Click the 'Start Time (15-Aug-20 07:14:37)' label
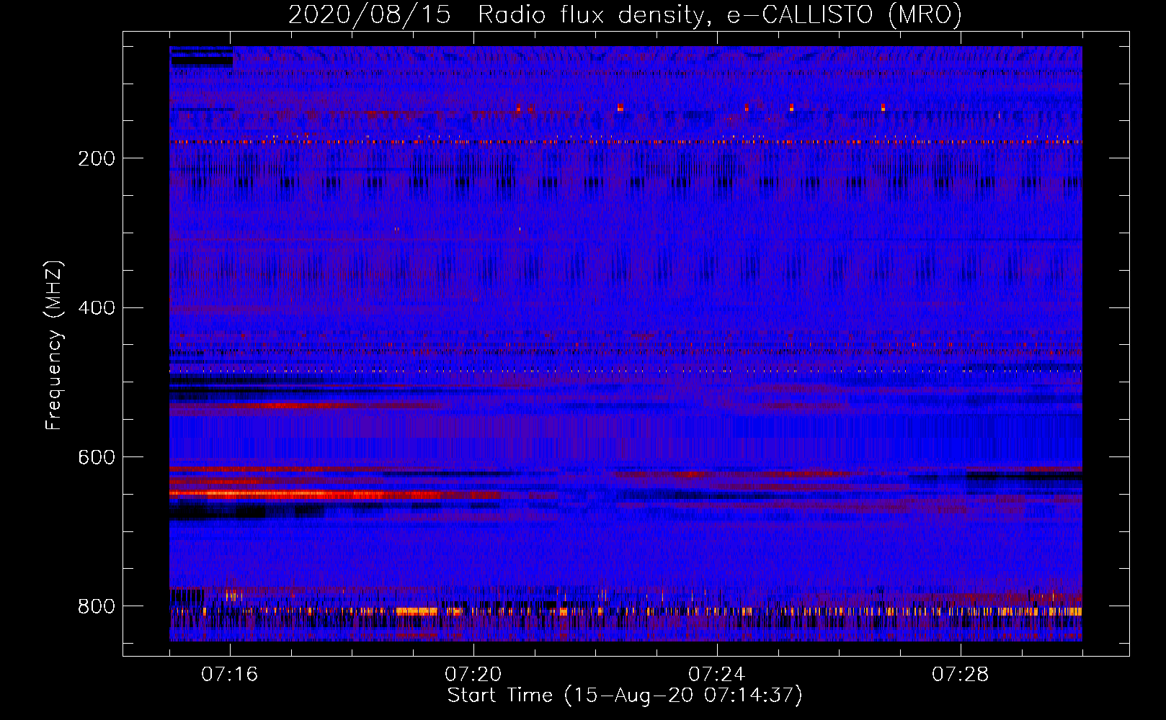Screen dimensions: 1166x720 tap(625, 696)
